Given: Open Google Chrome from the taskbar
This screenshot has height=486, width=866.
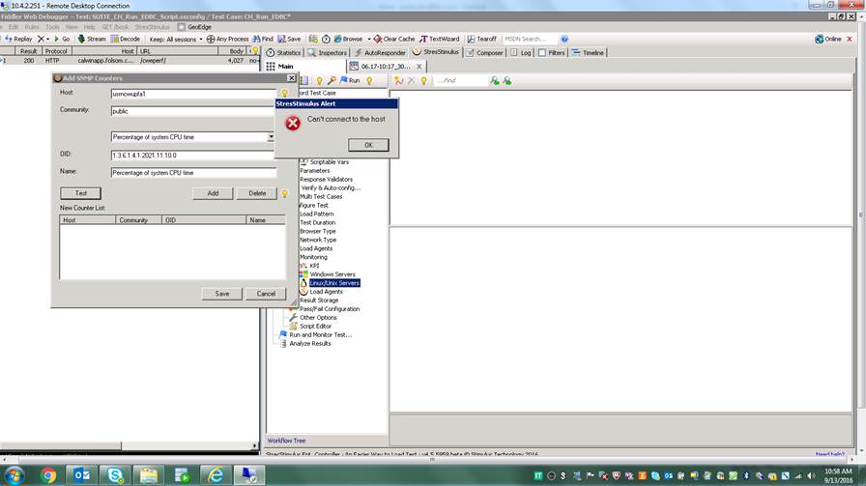Looking at the screenshot, I should (48, 475).
